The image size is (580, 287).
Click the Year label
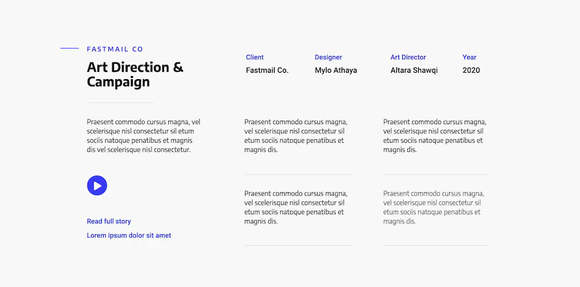(x=469, y=57)
